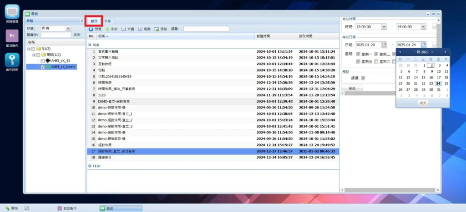Click the 發送 send button
466x212 pixels.
(352, 88)
